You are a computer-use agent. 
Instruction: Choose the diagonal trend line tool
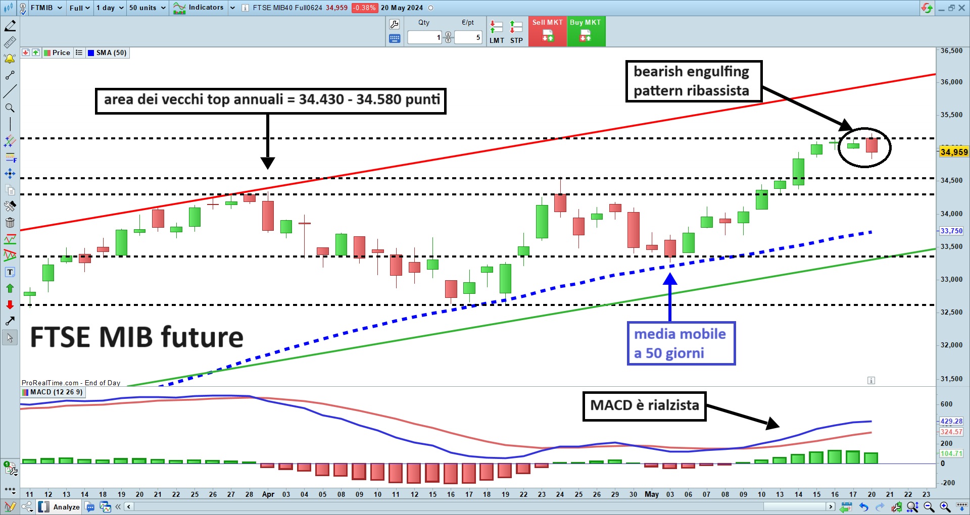click(10, 91)
